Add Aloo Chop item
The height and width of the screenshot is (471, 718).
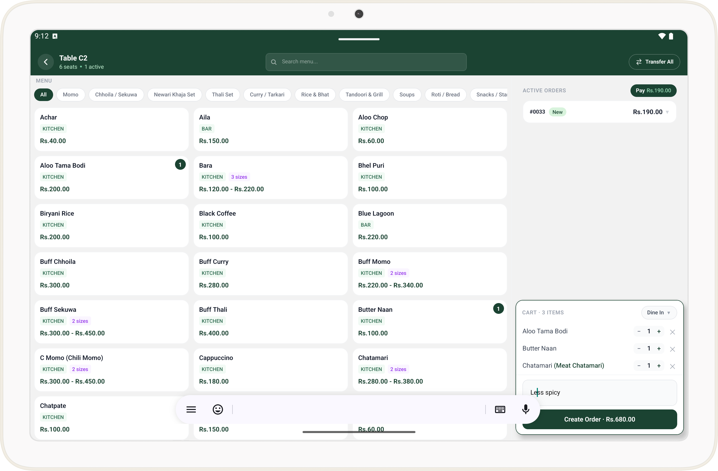click(x=430, y=129)
